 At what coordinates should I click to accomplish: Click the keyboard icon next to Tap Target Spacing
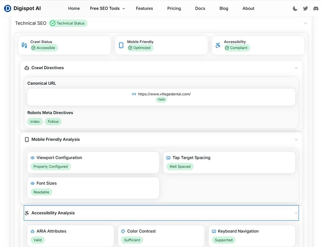point(168,158)
